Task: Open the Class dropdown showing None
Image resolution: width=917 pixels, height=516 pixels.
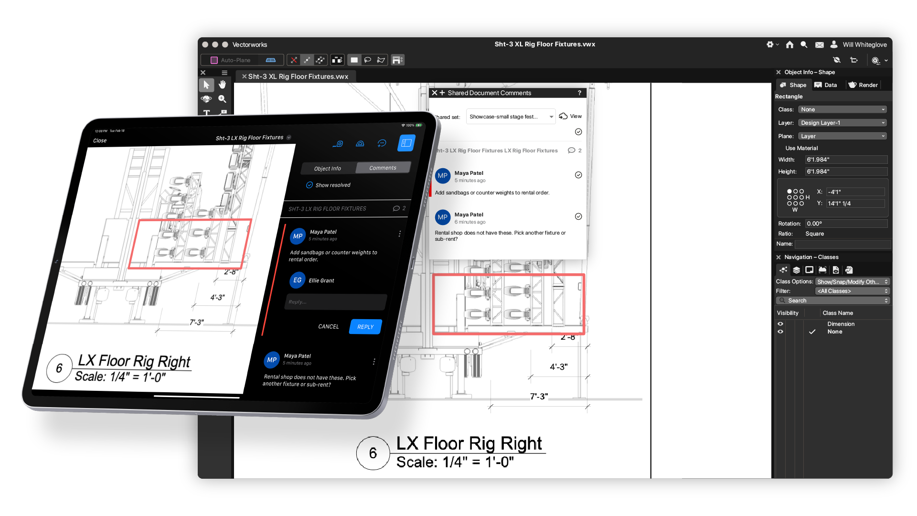Action: click(842, 109)
